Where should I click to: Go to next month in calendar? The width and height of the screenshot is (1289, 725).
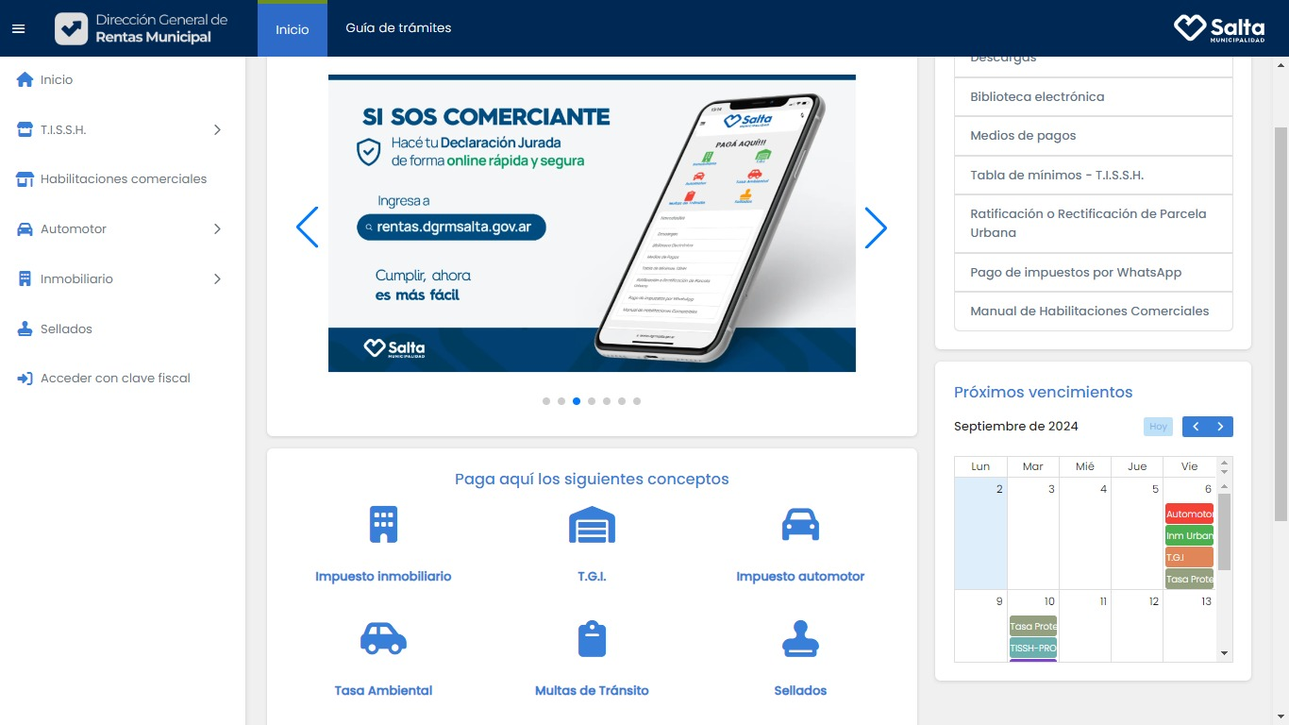tap(1220, 427)
